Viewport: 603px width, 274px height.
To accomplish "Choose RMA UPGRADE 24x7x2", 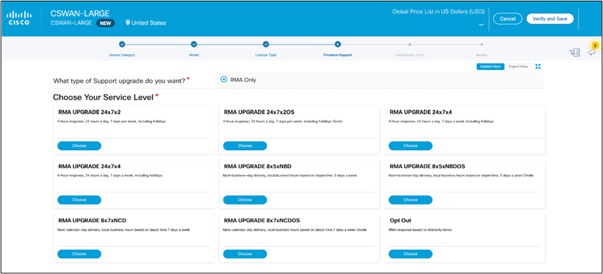I will (79, 145).
